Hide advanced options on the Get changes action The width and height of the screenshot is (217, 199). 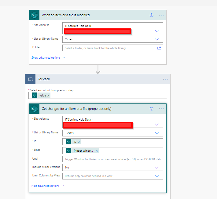coord(48,186)
